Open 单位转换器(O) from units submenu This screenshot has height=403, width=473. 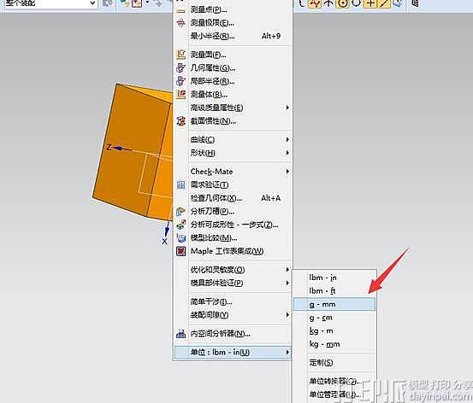[334, 381]
